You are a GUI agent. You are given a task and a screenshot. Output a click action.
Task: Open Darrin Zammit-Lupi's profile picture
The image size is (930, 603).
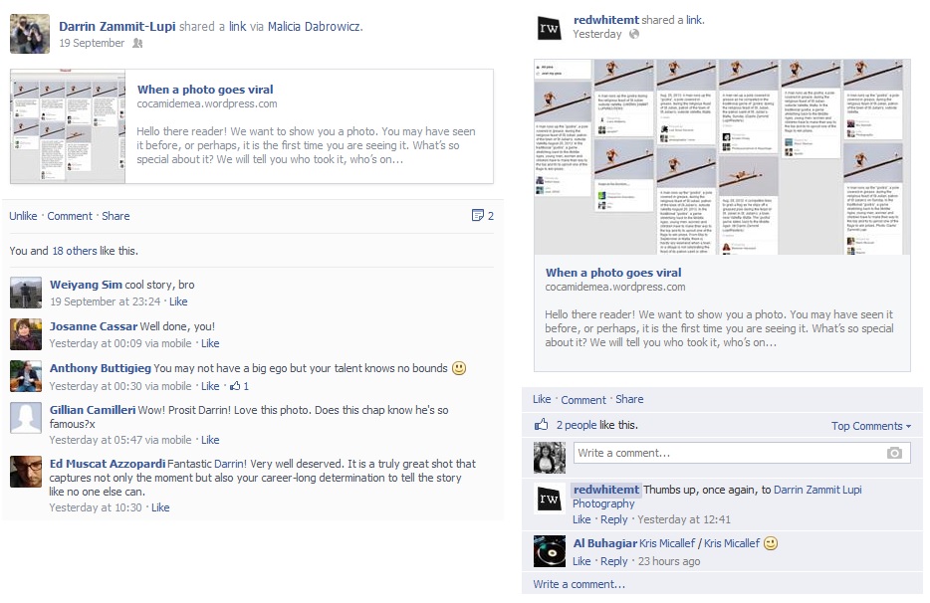[30, 34]
